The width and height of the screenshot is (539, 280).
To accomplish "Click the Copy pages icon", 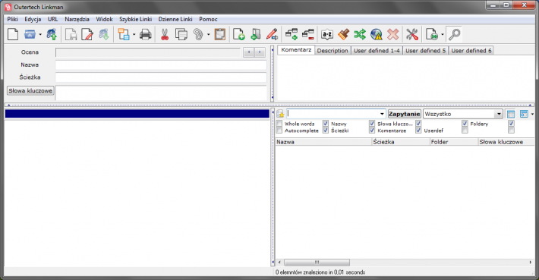I will click(x=181, y=34).
